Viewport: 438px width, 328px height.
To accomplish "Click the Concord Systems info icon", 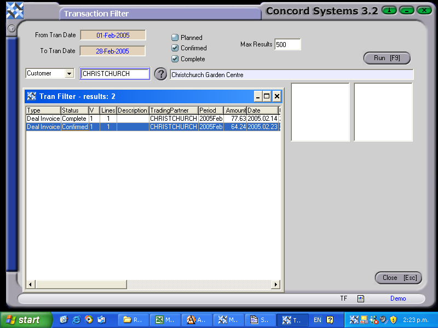I will point(389,10).
